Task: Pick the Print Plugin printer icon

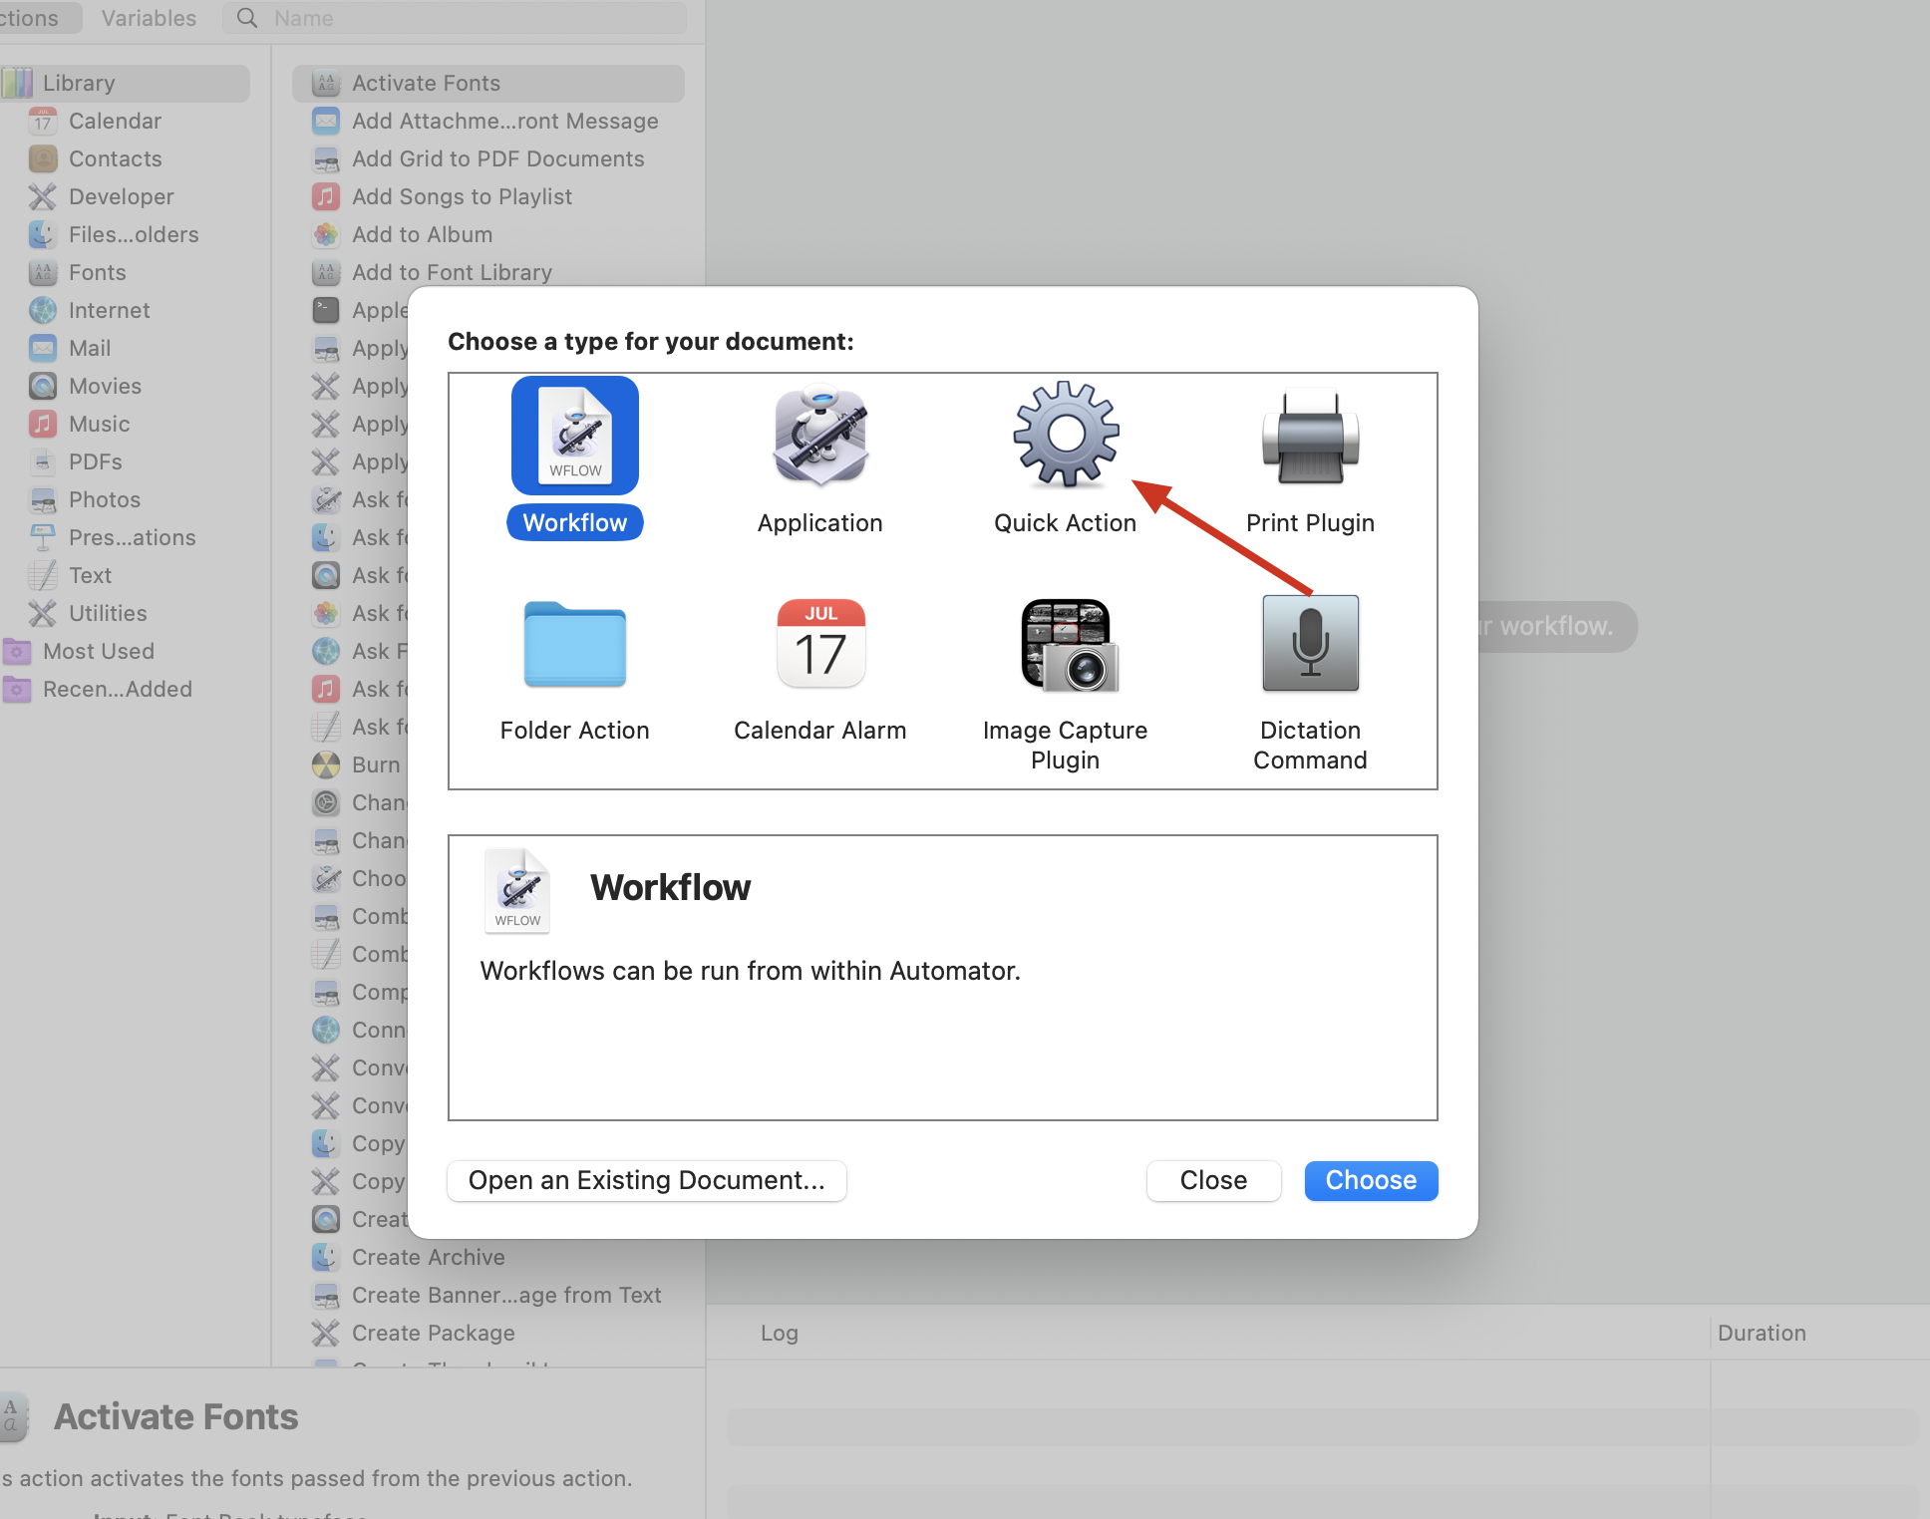Action: pyautogui.click(x=1310, y=437)
